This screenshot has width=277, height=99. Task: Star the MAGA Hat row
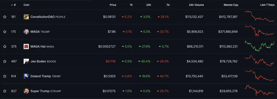click(5, 47)
